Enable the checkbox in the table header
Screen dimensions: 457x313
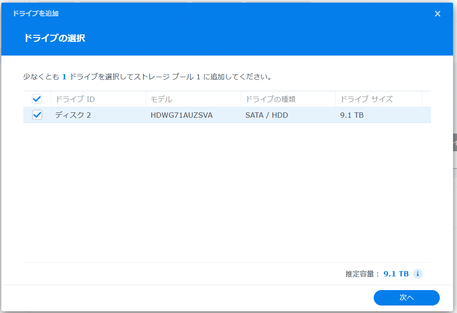[37, 99]
